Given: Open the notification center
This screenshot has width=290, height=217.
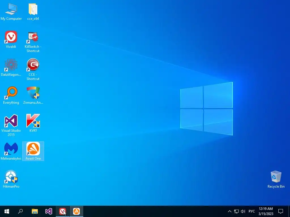Looking at the screenshot, I should (x=281, y=211).
